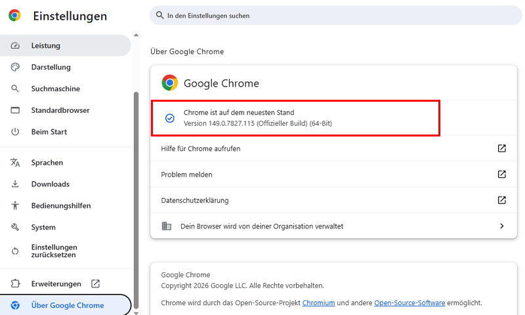The height and width of the screenshot is (315, 525).
Task: Click the Standardbrowser window icon
Action: pyautogui.click(x=15, y=110)
